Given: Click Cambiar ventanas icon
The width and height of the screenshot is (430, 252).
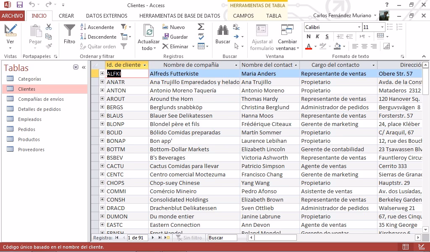Looking at the screenshot, I should 287,37.
